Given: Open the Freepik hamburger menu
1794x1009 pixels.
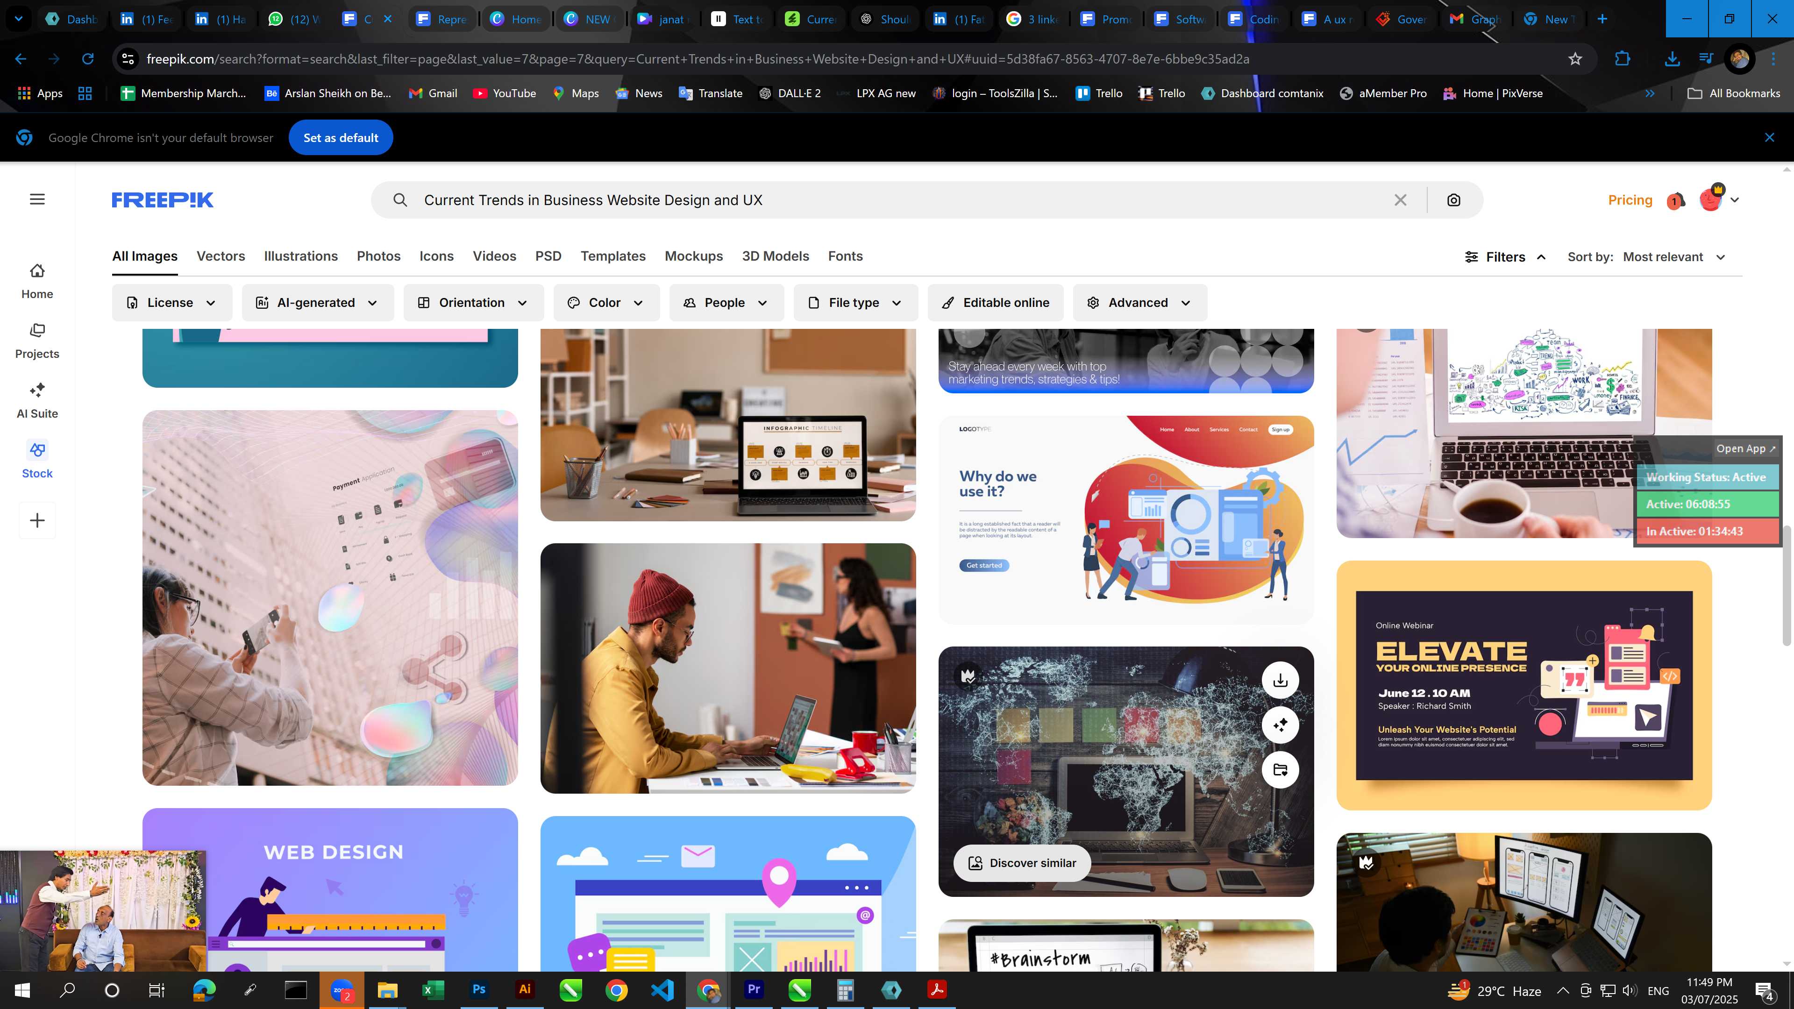Looking at the screenshot, I should click(x=37, y=199).
